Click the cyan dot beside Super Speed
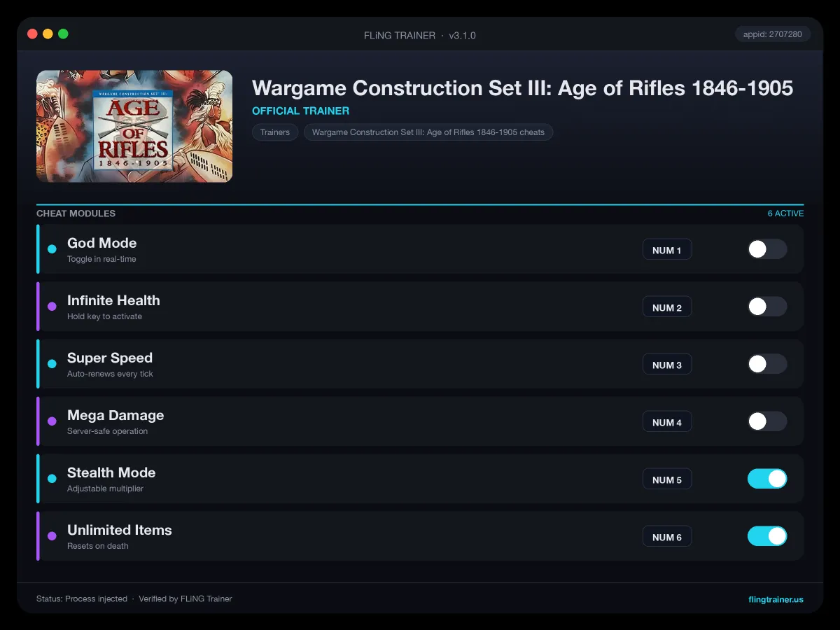The width and height of the screenshot is (840, 630). click(52, 364)
